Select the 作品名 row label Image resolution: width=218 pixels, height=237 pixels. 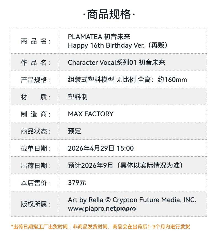(35, 63)
